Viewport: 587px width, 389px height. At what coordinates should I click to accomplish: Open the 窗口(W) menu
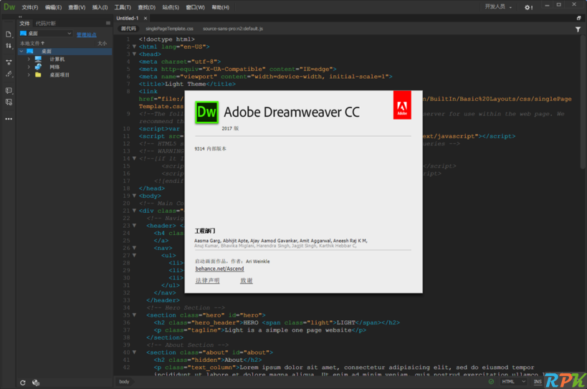[x=196, y=7]
